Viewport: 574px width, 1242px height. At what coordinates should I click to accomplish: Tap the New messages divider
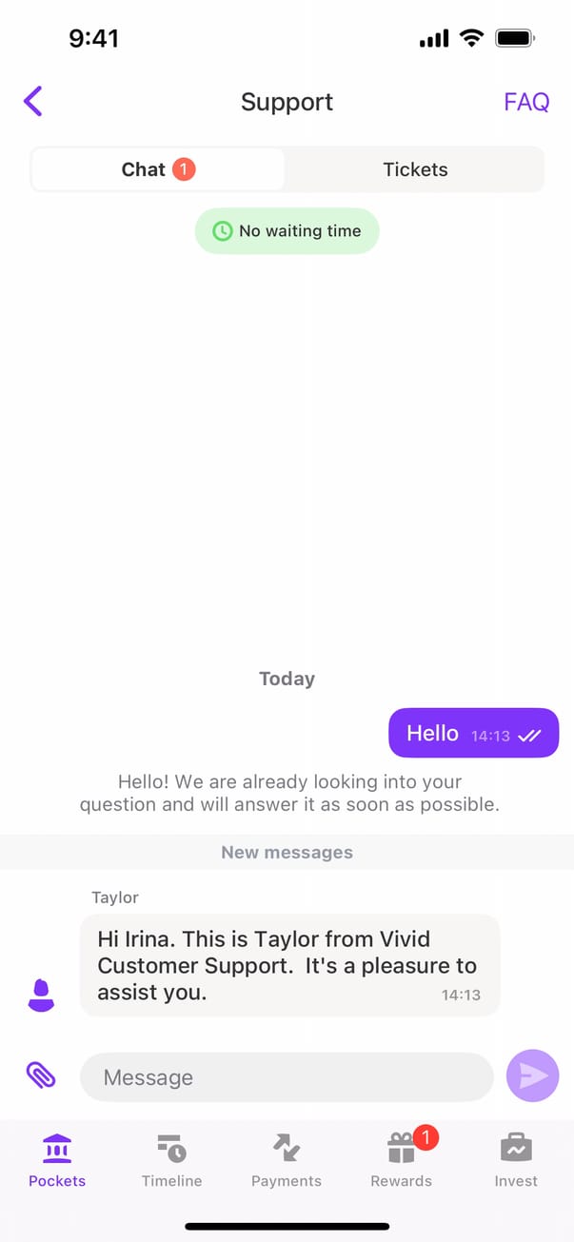tap(287, 853)
